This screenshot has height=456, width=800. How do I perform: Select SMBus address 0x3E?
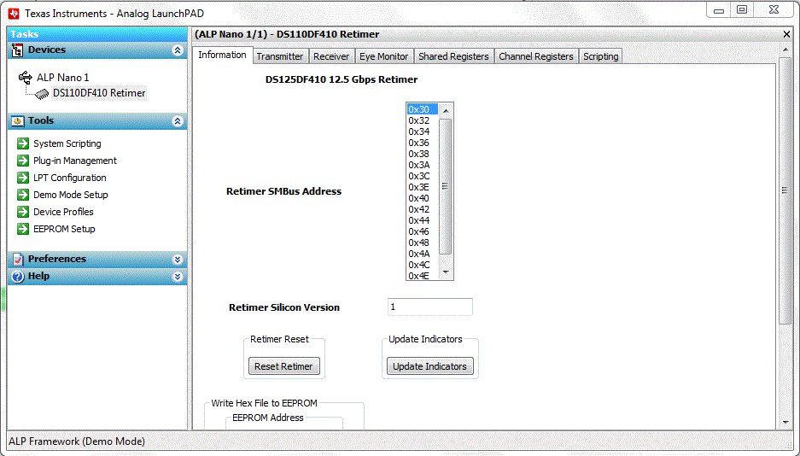pyautogui.click(x=423, y=187)
